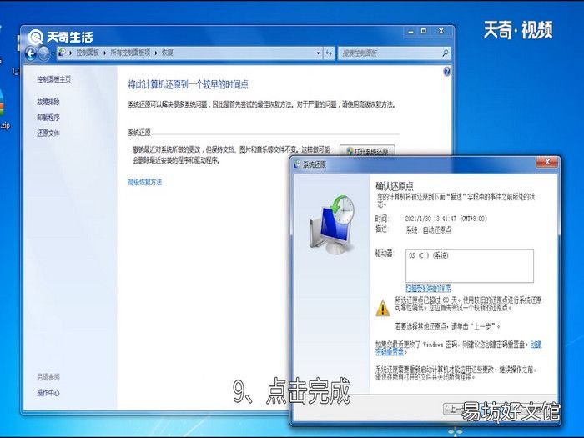Image resolution: width=584 pixels, height=438 pixels.
Task: Open 操作中心 link in left sidebar
Action: [48, 393]
